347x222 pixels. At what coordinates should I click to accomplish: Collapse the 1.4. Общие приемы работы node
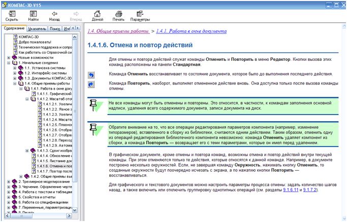tap(15, 84)
